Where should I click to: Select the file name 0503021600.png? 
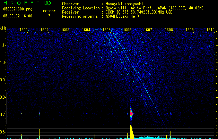18,9
